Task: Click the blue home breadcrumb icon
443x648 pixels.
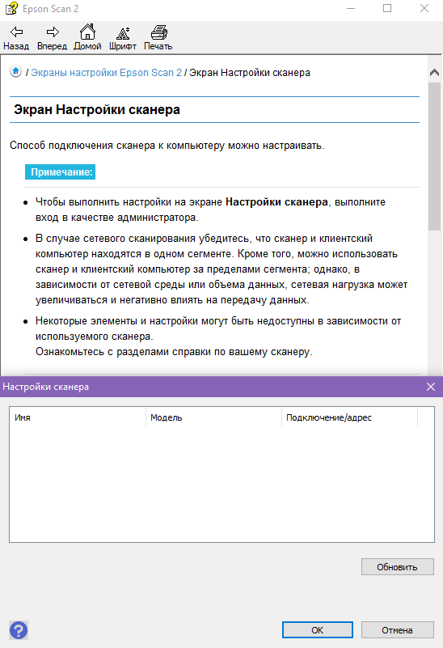Action: (x=15, y=71)
